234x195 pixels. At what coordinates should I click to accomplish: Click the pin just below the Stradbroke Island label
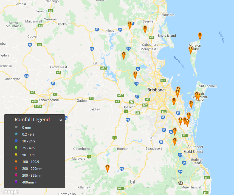(191, 104)
